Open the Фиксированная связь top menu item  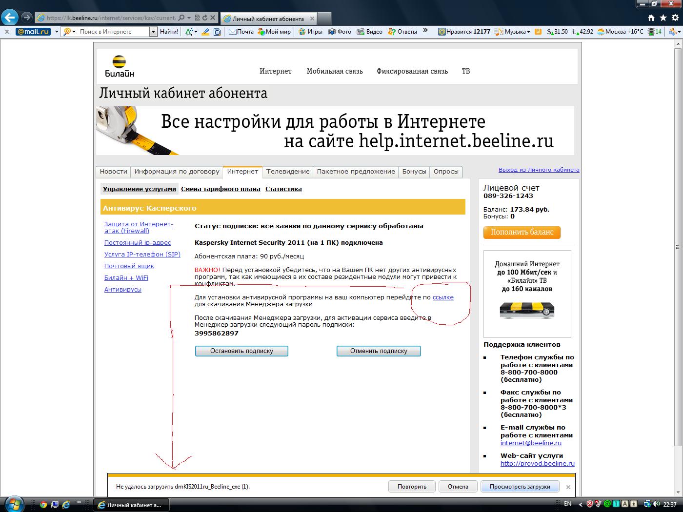click(412, 71)
